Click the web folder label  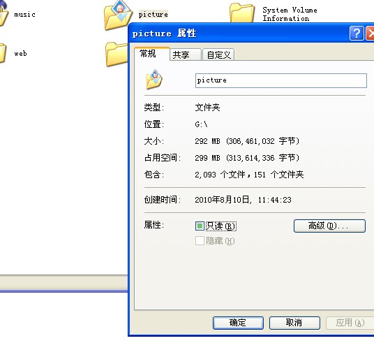20,53
